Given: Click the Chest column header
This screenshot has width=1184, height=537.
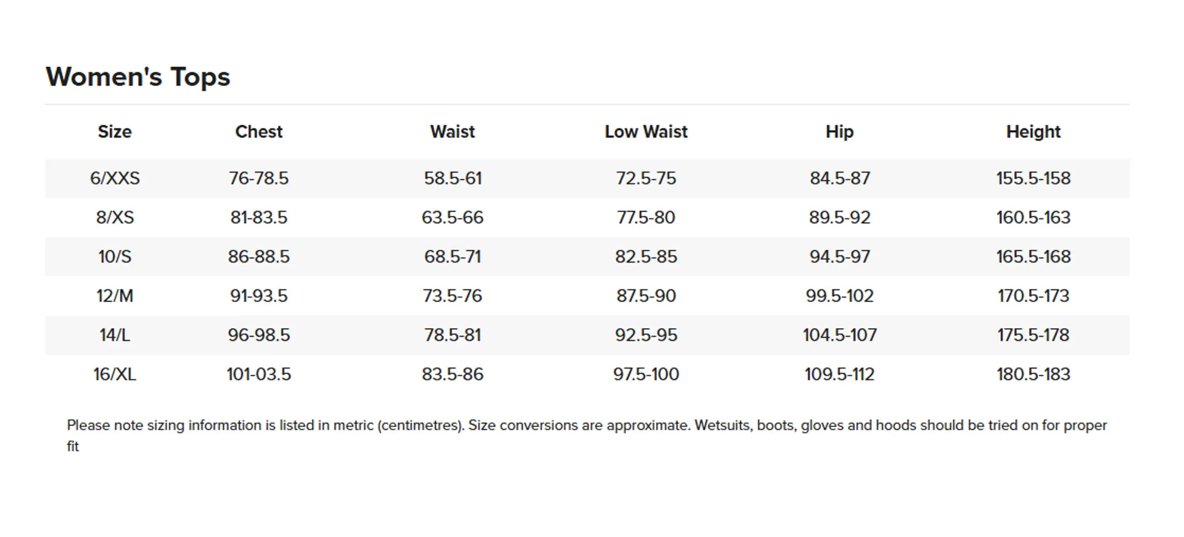Looking at the screenshot, I should (258, 131).
